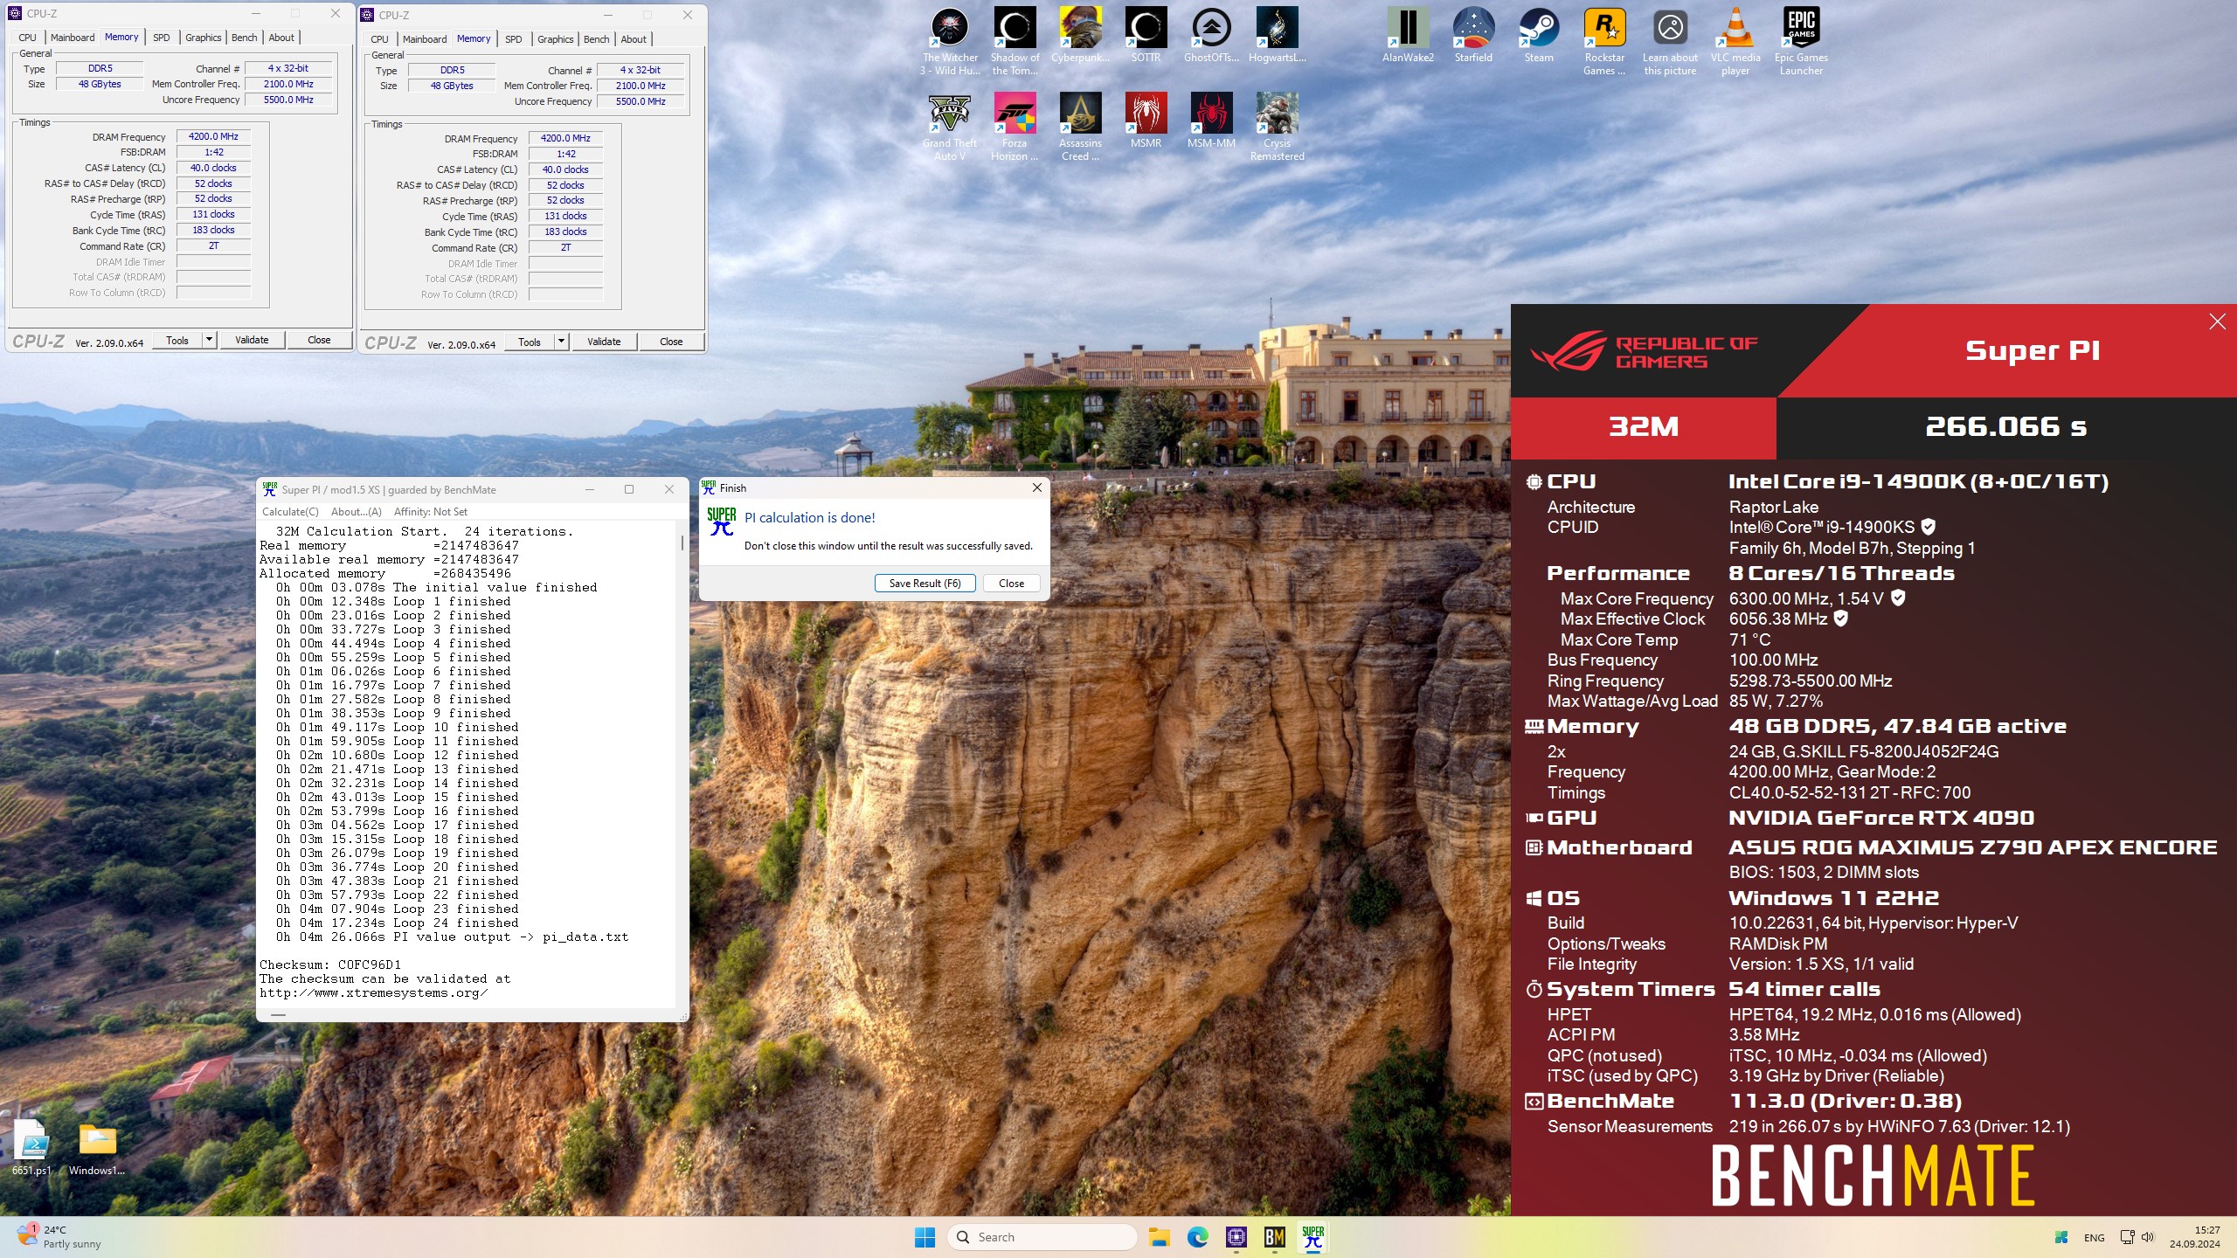Click the Windows Start button

tap(925, 1237)
